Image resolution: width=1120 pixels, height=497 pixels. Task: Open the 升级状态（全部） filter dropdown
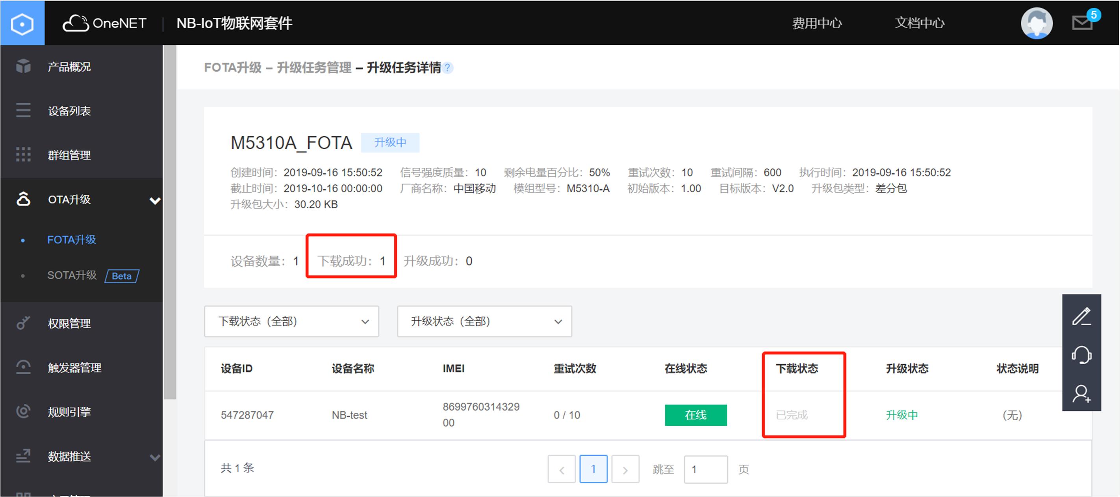[x=484, y=321]
